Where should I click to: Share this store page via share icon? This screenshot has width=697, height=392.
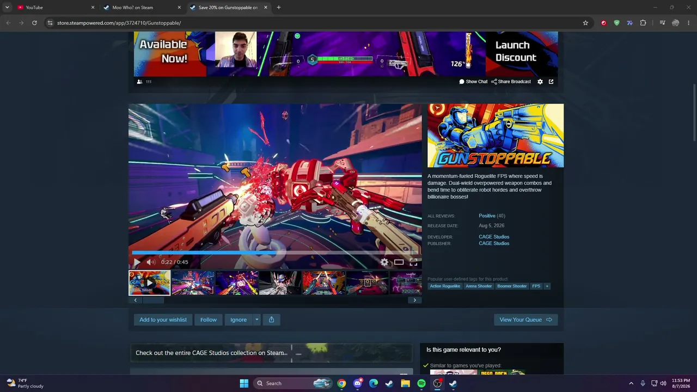(x=271, y=320)
